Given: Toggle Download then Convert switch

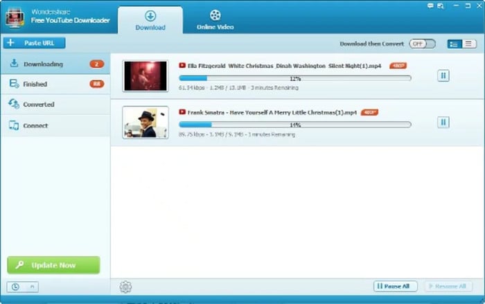Looking at the screenshot, I should (422, 44).
